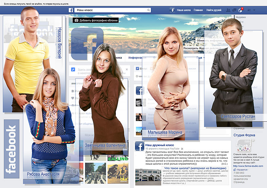
Task: Open globe notifications with badge 7
Action: coord(240,10)
